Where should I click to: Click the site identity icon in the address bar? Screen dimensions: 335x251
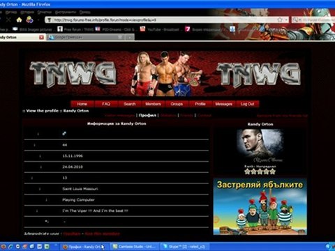49,20
